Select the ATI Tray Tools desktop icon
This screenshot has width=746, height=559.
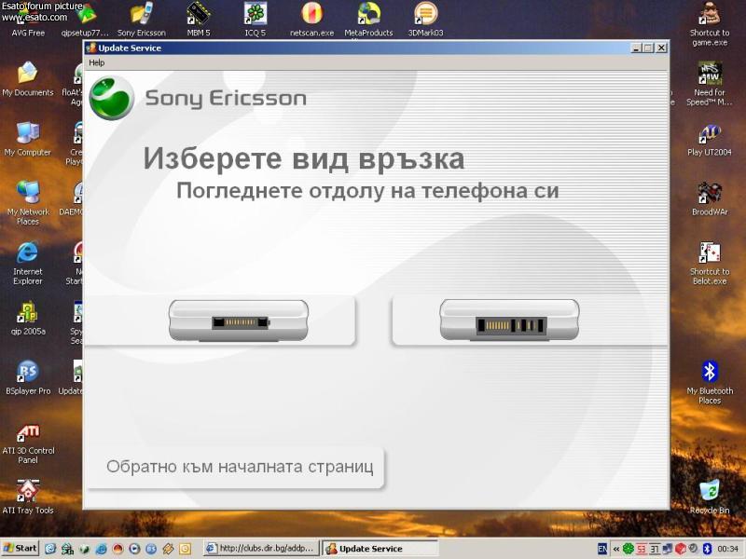(x=28, y=498)
